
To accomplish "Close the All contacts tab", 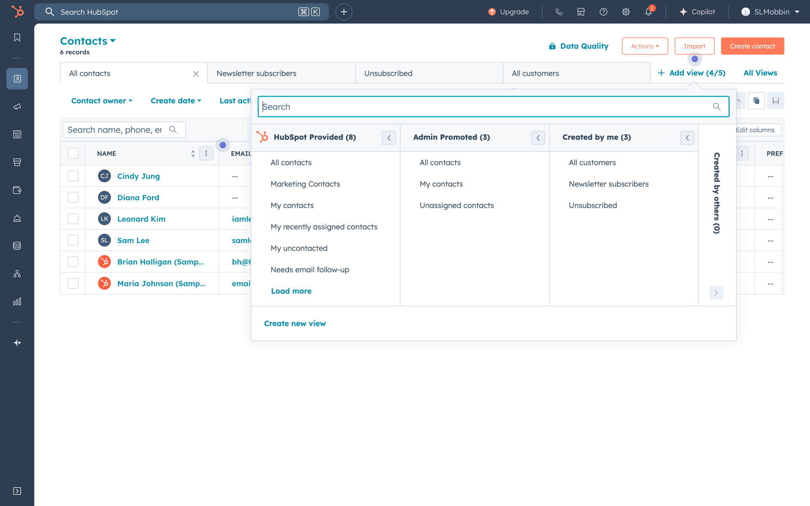I will click(x=196, y=74).
